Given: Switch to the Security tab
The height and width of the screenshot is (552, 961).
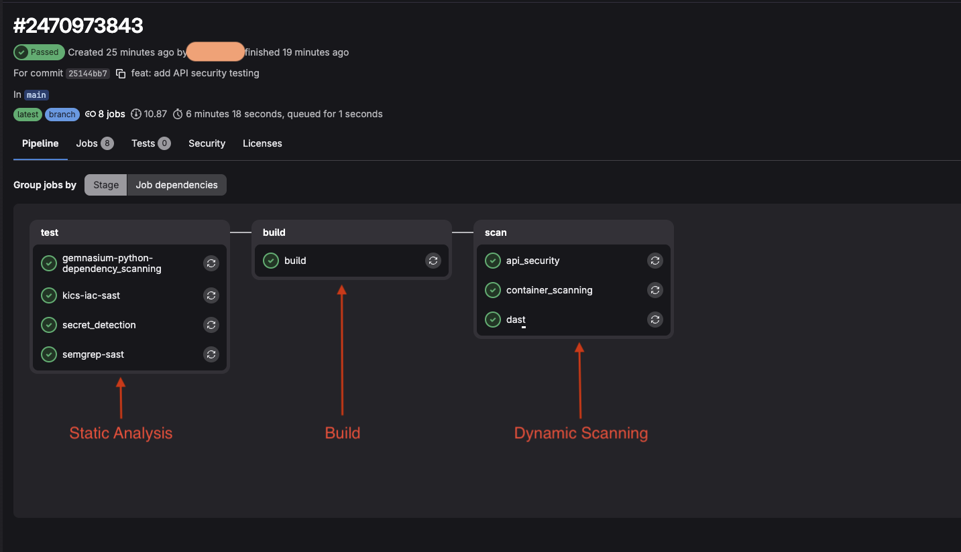Looking at the screenshot, I should point(207,143).
